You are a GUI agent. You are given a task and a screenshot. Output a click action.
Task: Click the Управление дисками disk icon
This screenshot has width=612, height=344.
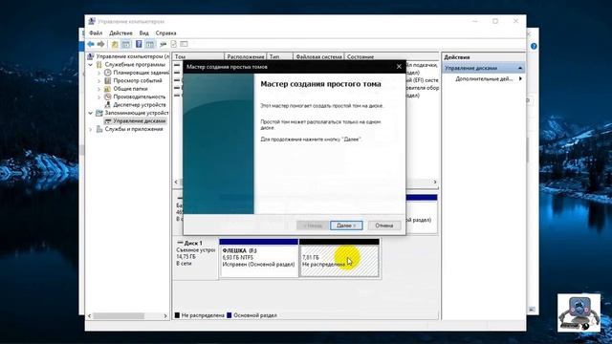tap(108, 121)
